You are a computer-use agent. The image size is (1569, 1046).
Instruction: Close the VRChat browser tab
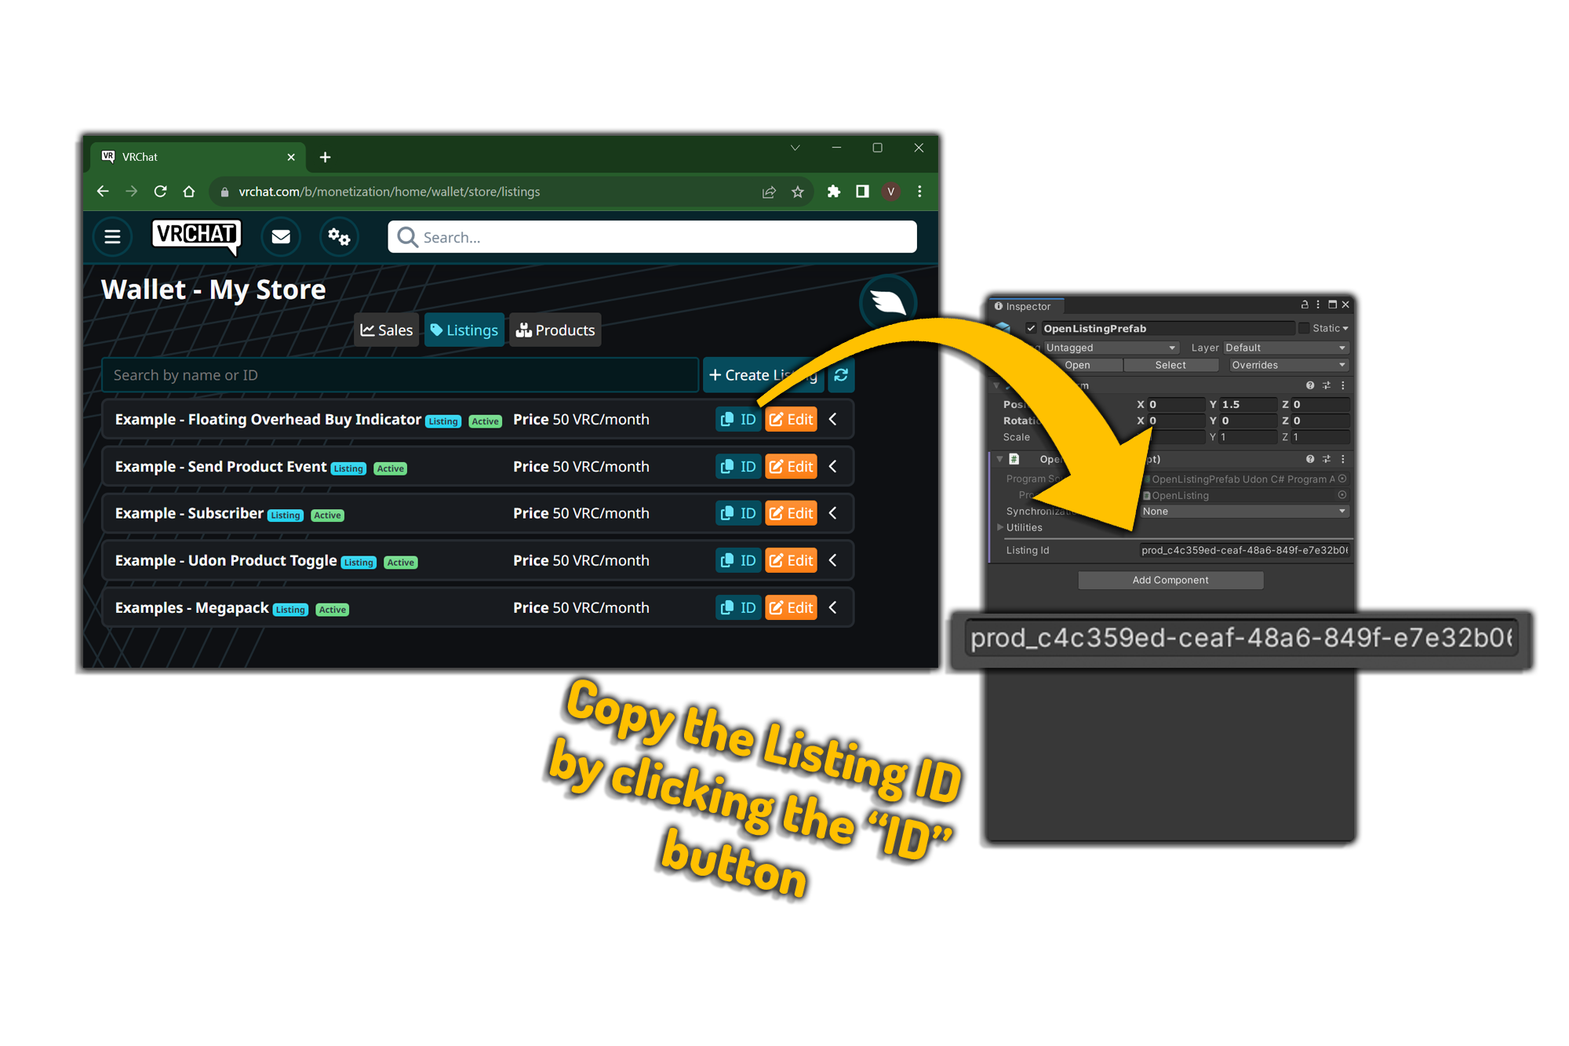291,157
